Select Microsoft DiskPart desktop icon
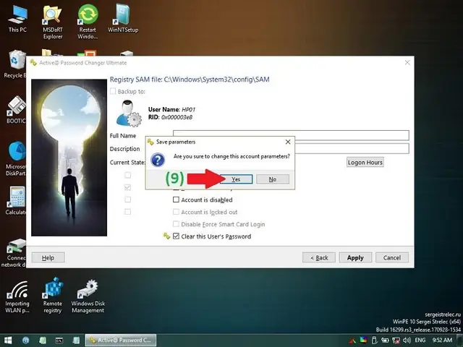 coord(16,159)
